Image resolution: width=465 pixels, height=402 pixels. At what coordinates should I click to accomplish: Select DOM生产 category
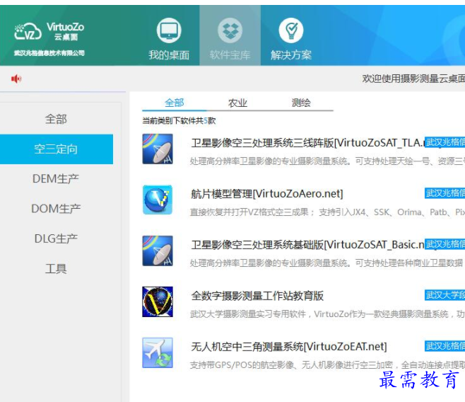point(56,209)
